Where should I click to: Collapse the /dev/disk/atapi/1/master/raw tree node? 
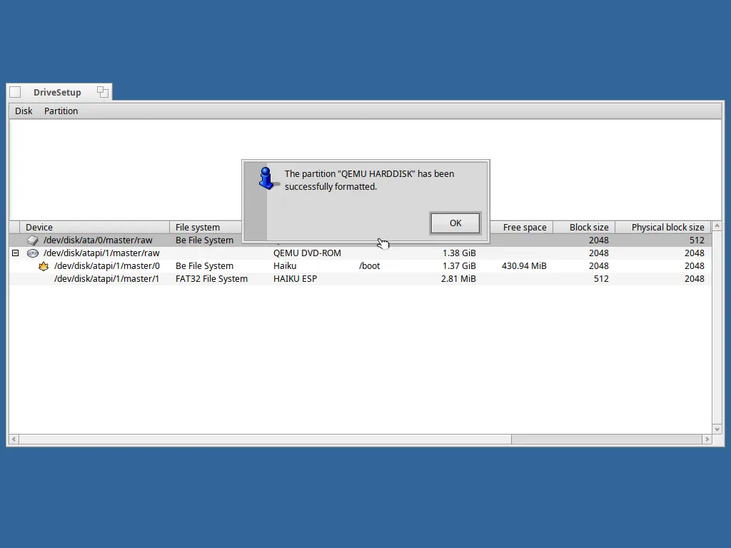pyautogui.click(x=16, y=253)
